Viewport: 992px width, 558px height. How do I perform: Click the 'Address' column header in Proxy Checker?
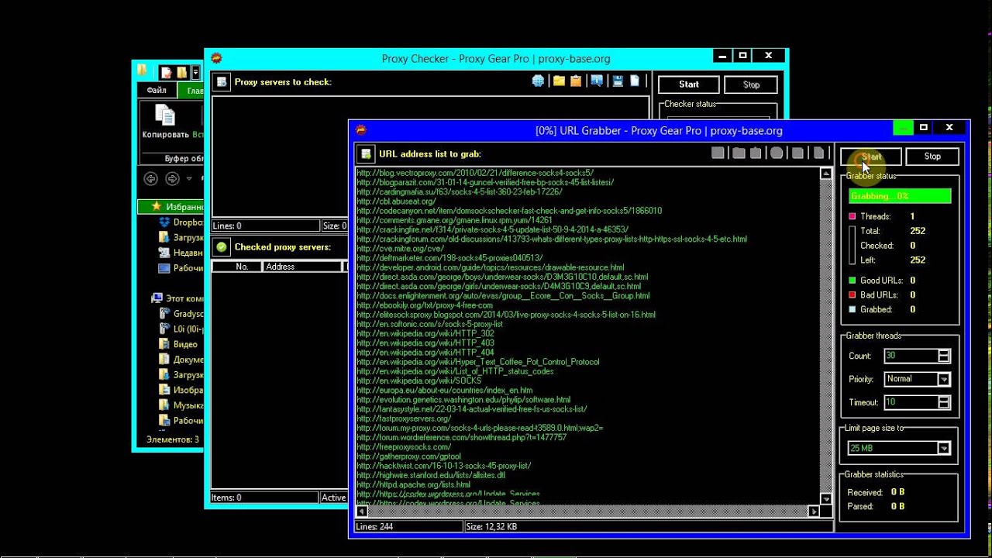(302, 267)
